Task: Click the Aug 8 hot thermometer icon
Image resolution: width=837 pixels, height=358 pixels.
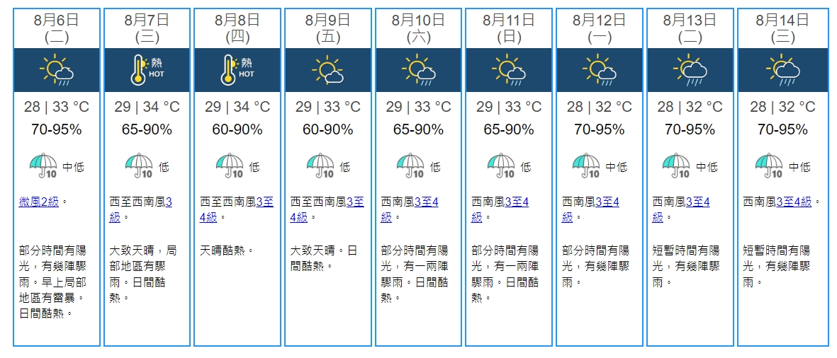Action: pyautogui.click(x=237, y=70)
